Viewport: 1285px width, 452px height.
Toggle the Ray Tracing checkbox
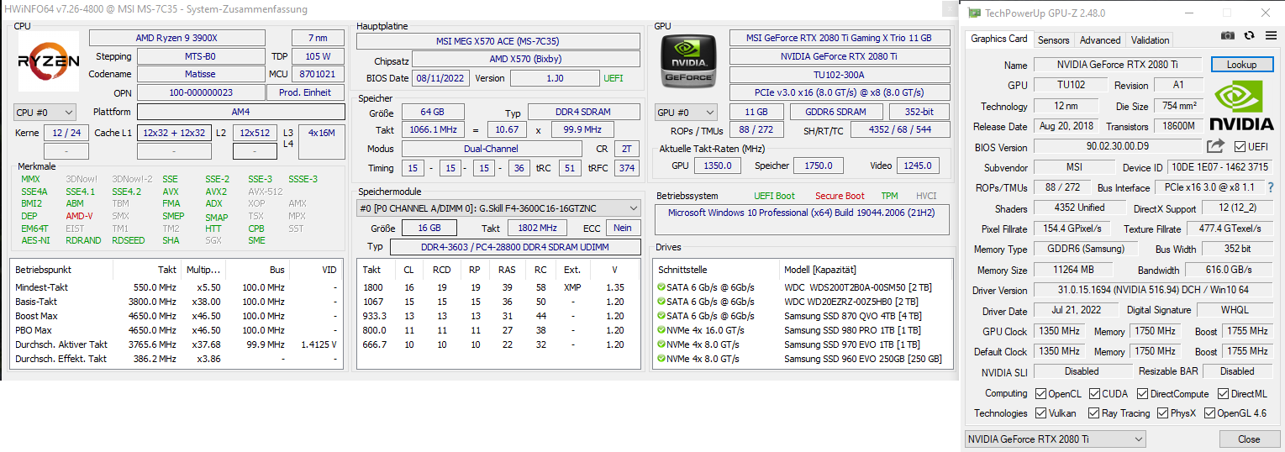pyautogui.click(x=1093, y=413)
